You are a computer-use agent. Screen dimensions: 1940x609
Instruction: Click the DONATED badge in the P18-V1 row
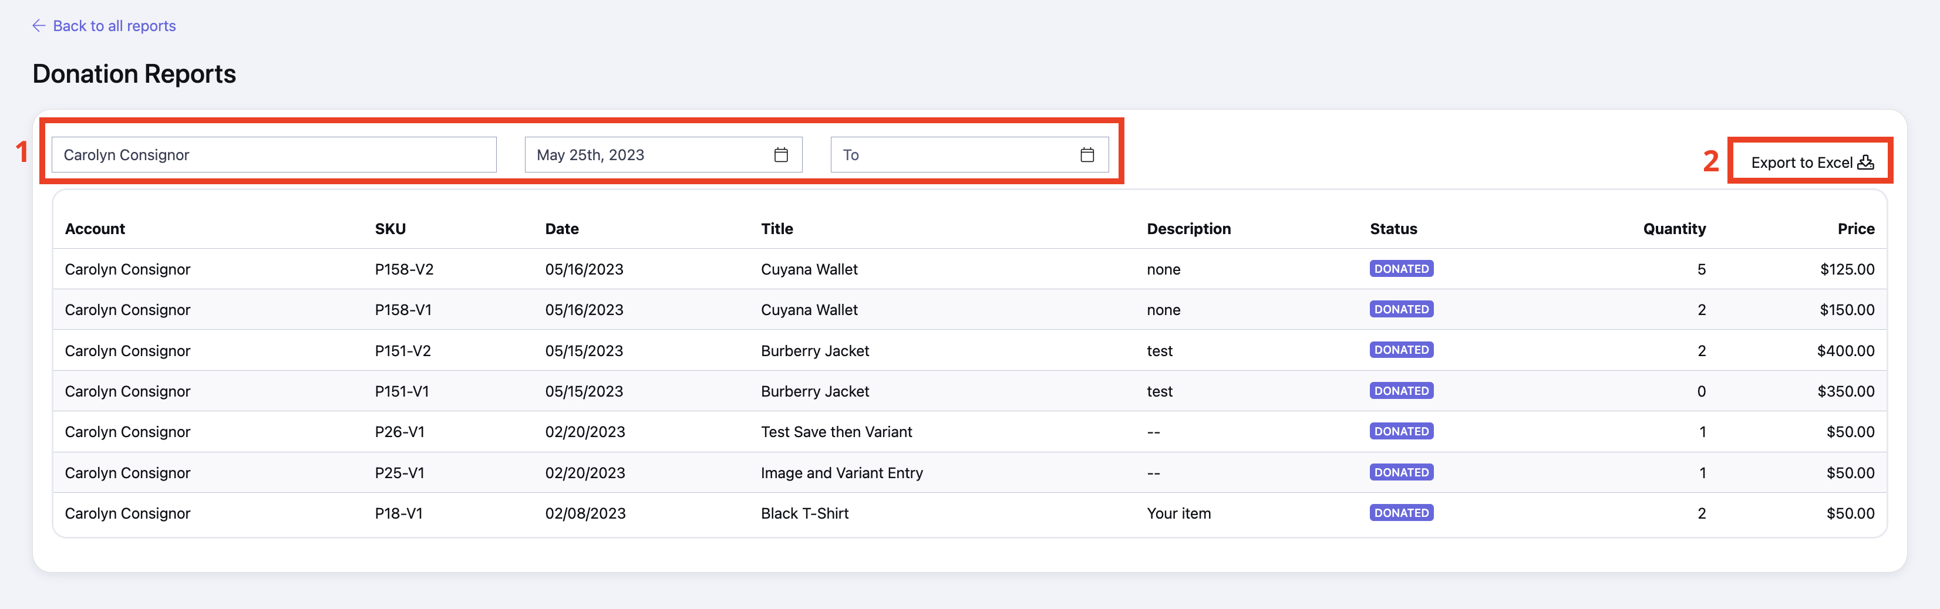pos(1401,513)
